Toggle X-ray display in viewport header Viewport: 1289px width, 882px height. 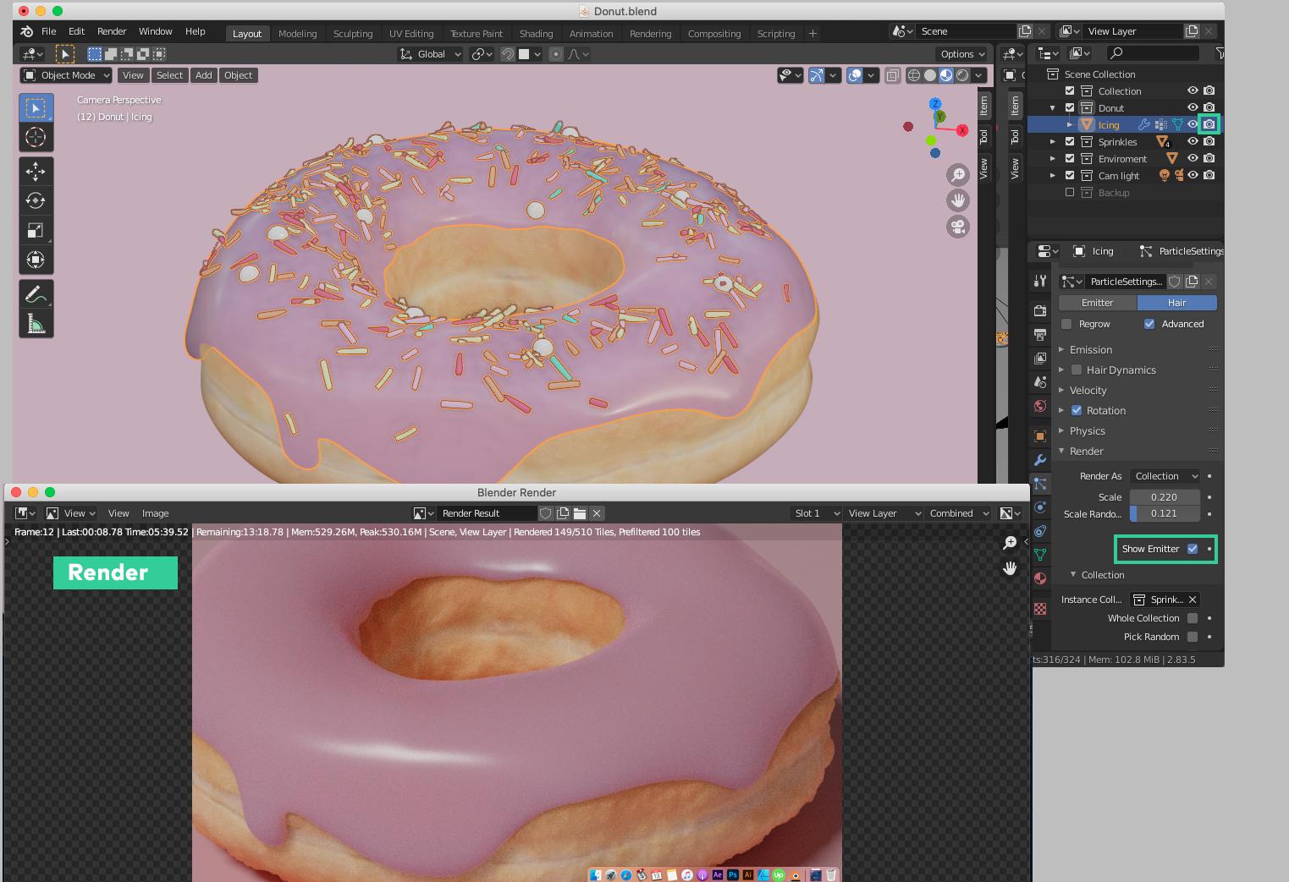click(x=893, y=75)
